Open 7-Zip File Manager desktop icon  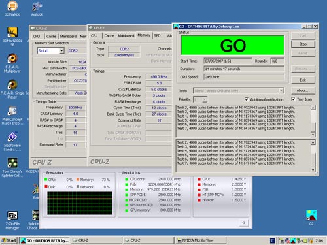pos(12,215)
